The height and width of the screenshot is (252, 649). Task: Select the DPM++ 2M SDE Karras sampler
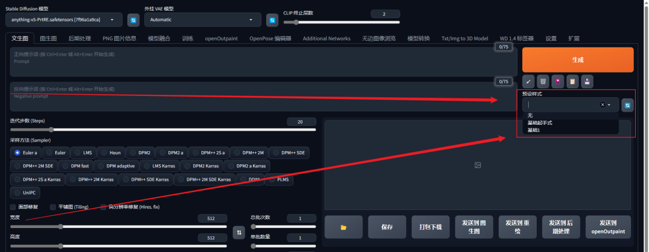pyautogui.click(x=204, y=180)
